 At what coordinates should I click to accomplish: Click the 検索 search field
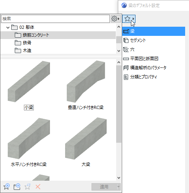[x=56, y=19]
